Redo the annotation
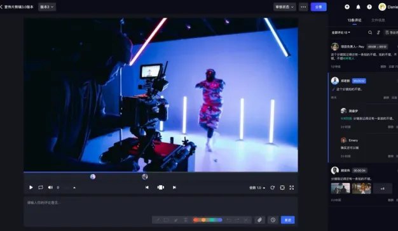Screen dimensions: 398x231 click(x=237, y=220)
